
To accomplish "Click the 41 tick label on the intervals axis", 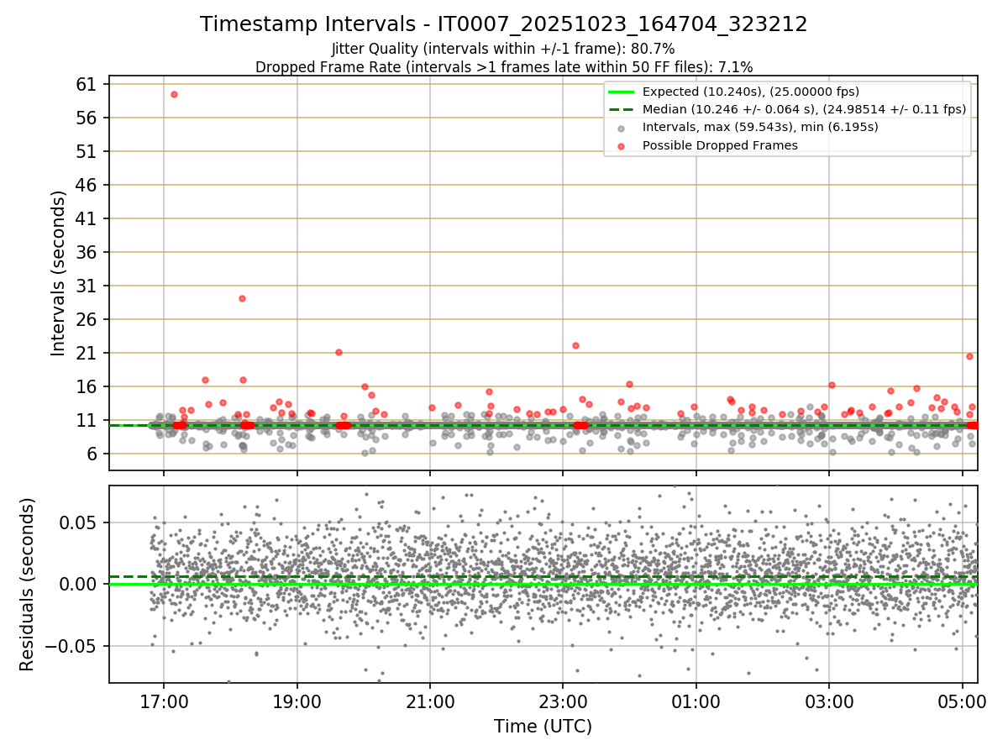I will click(x=88, y=218).
